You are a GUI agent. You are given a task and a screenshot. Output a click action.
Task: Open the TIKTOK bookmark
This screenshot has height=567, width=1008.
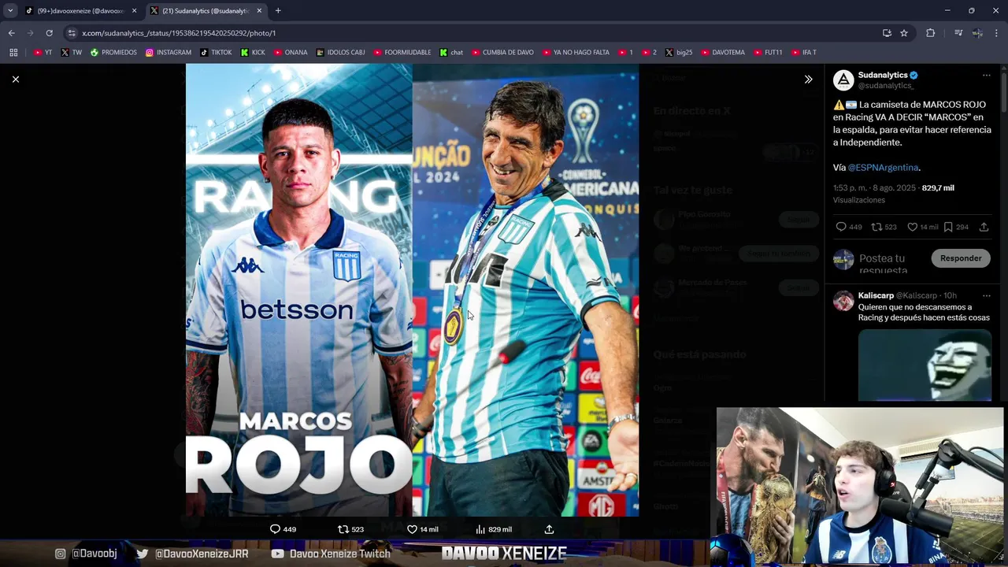[x=216, y=53]
